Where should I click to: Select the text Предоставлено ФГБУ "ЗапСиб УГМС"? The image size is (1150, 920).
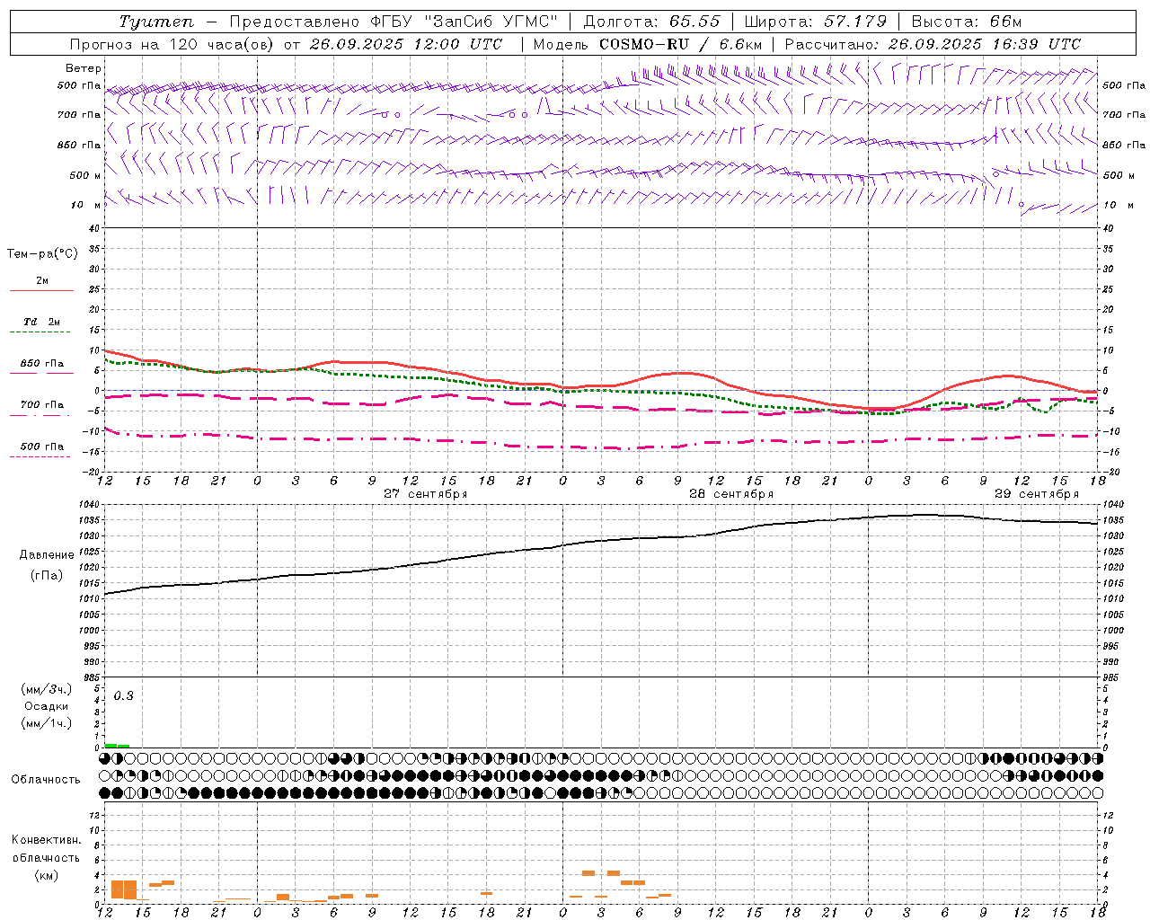[x=394, y=22]
